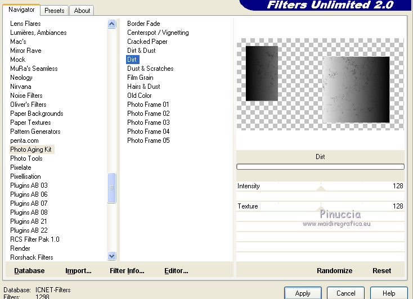Select Mac's category

click(18, 42)
